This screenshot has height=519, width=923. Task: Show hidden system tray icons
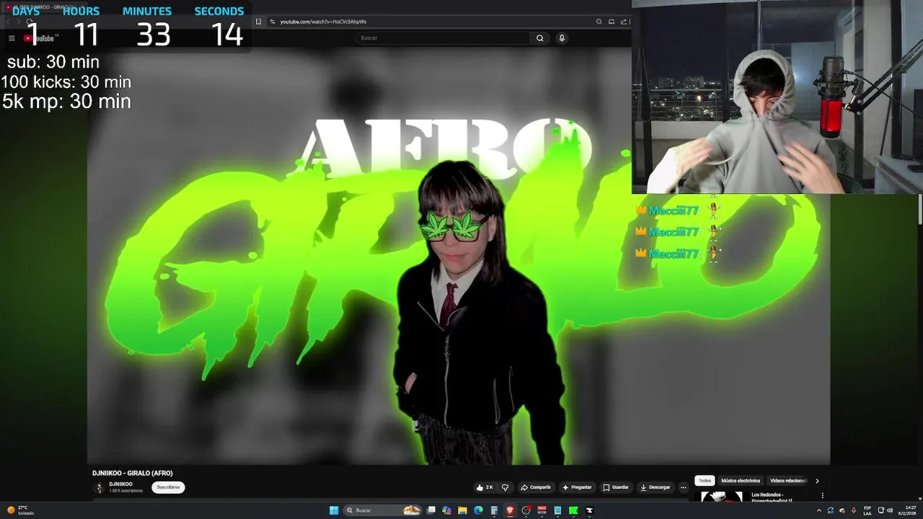pyautogui.click(x=819, y=510)
